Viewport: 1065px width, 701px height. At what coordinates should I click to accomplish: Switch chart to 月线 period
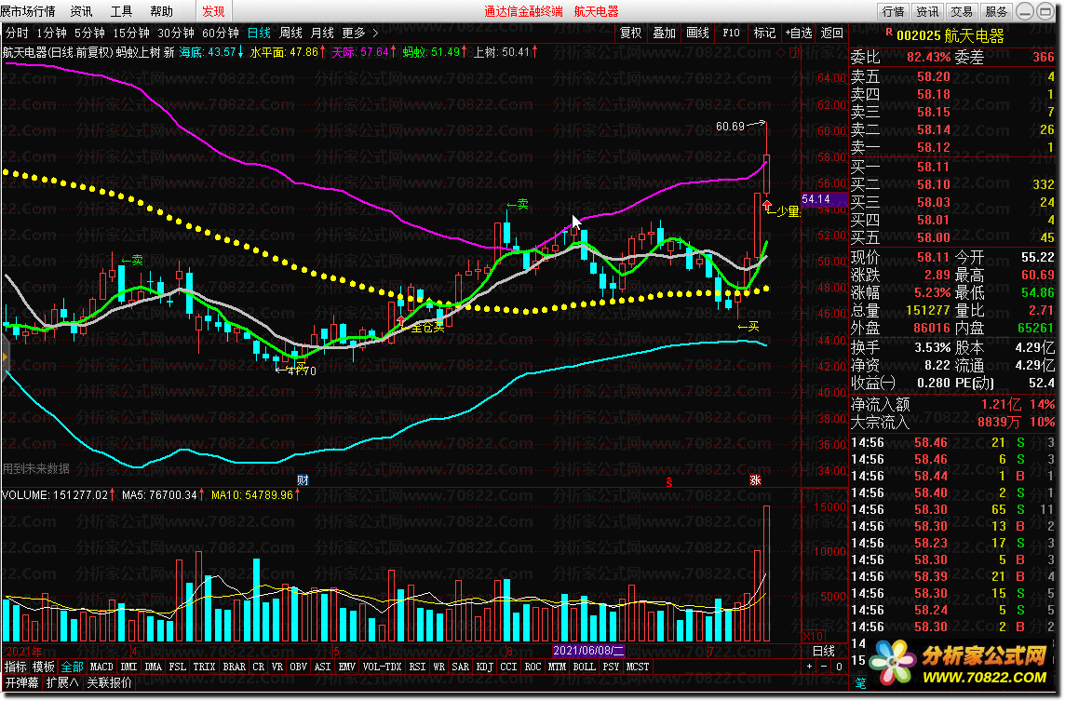pos(322,33)
